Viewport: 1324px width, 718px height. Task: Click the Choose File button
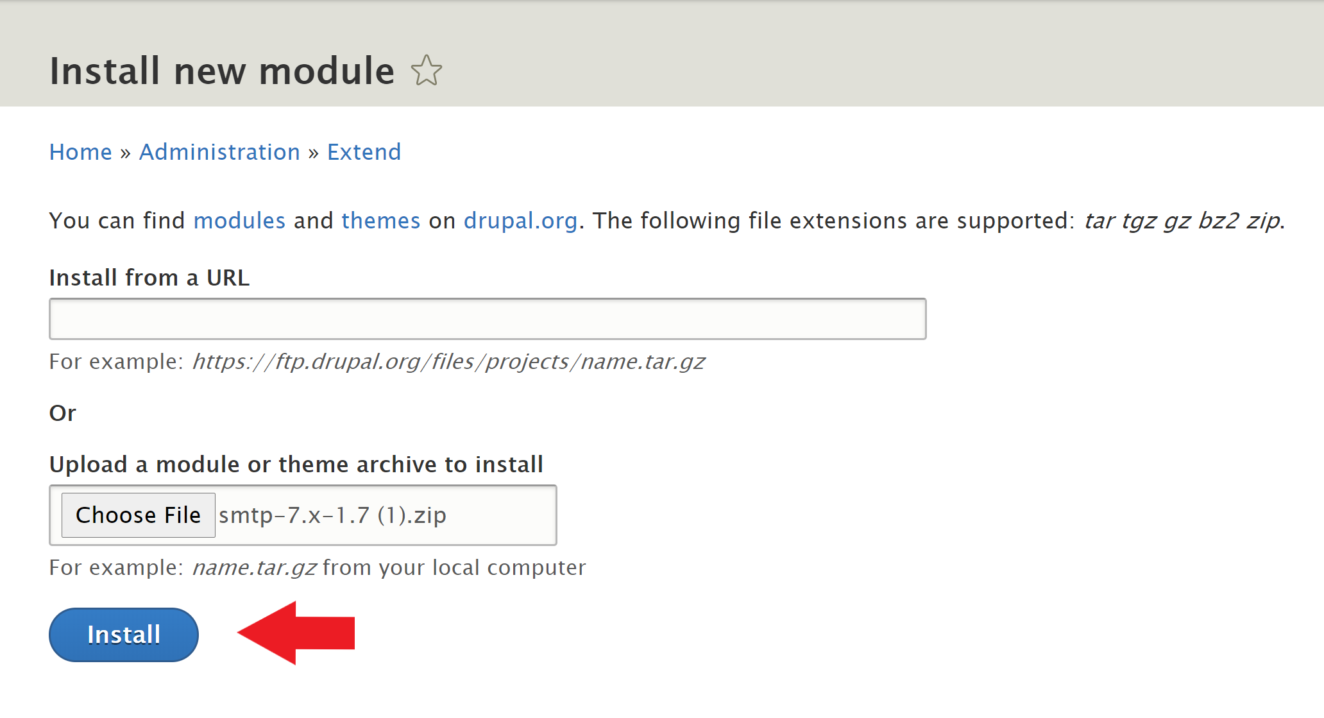139,515
